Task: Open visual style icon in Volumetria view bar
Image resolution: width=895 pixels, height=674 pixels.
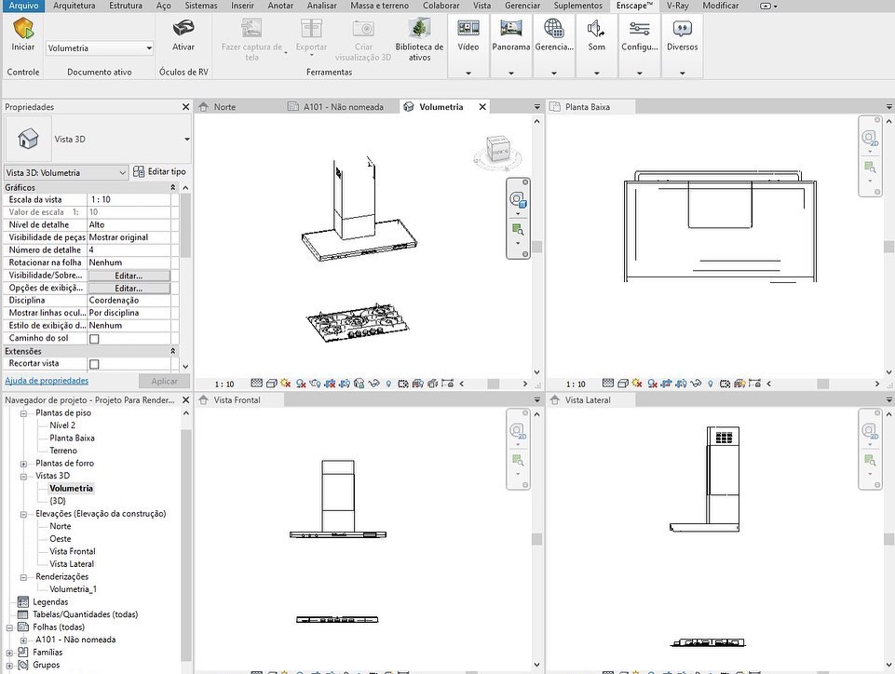Action: pyautogui.click(x=272, y=384)
